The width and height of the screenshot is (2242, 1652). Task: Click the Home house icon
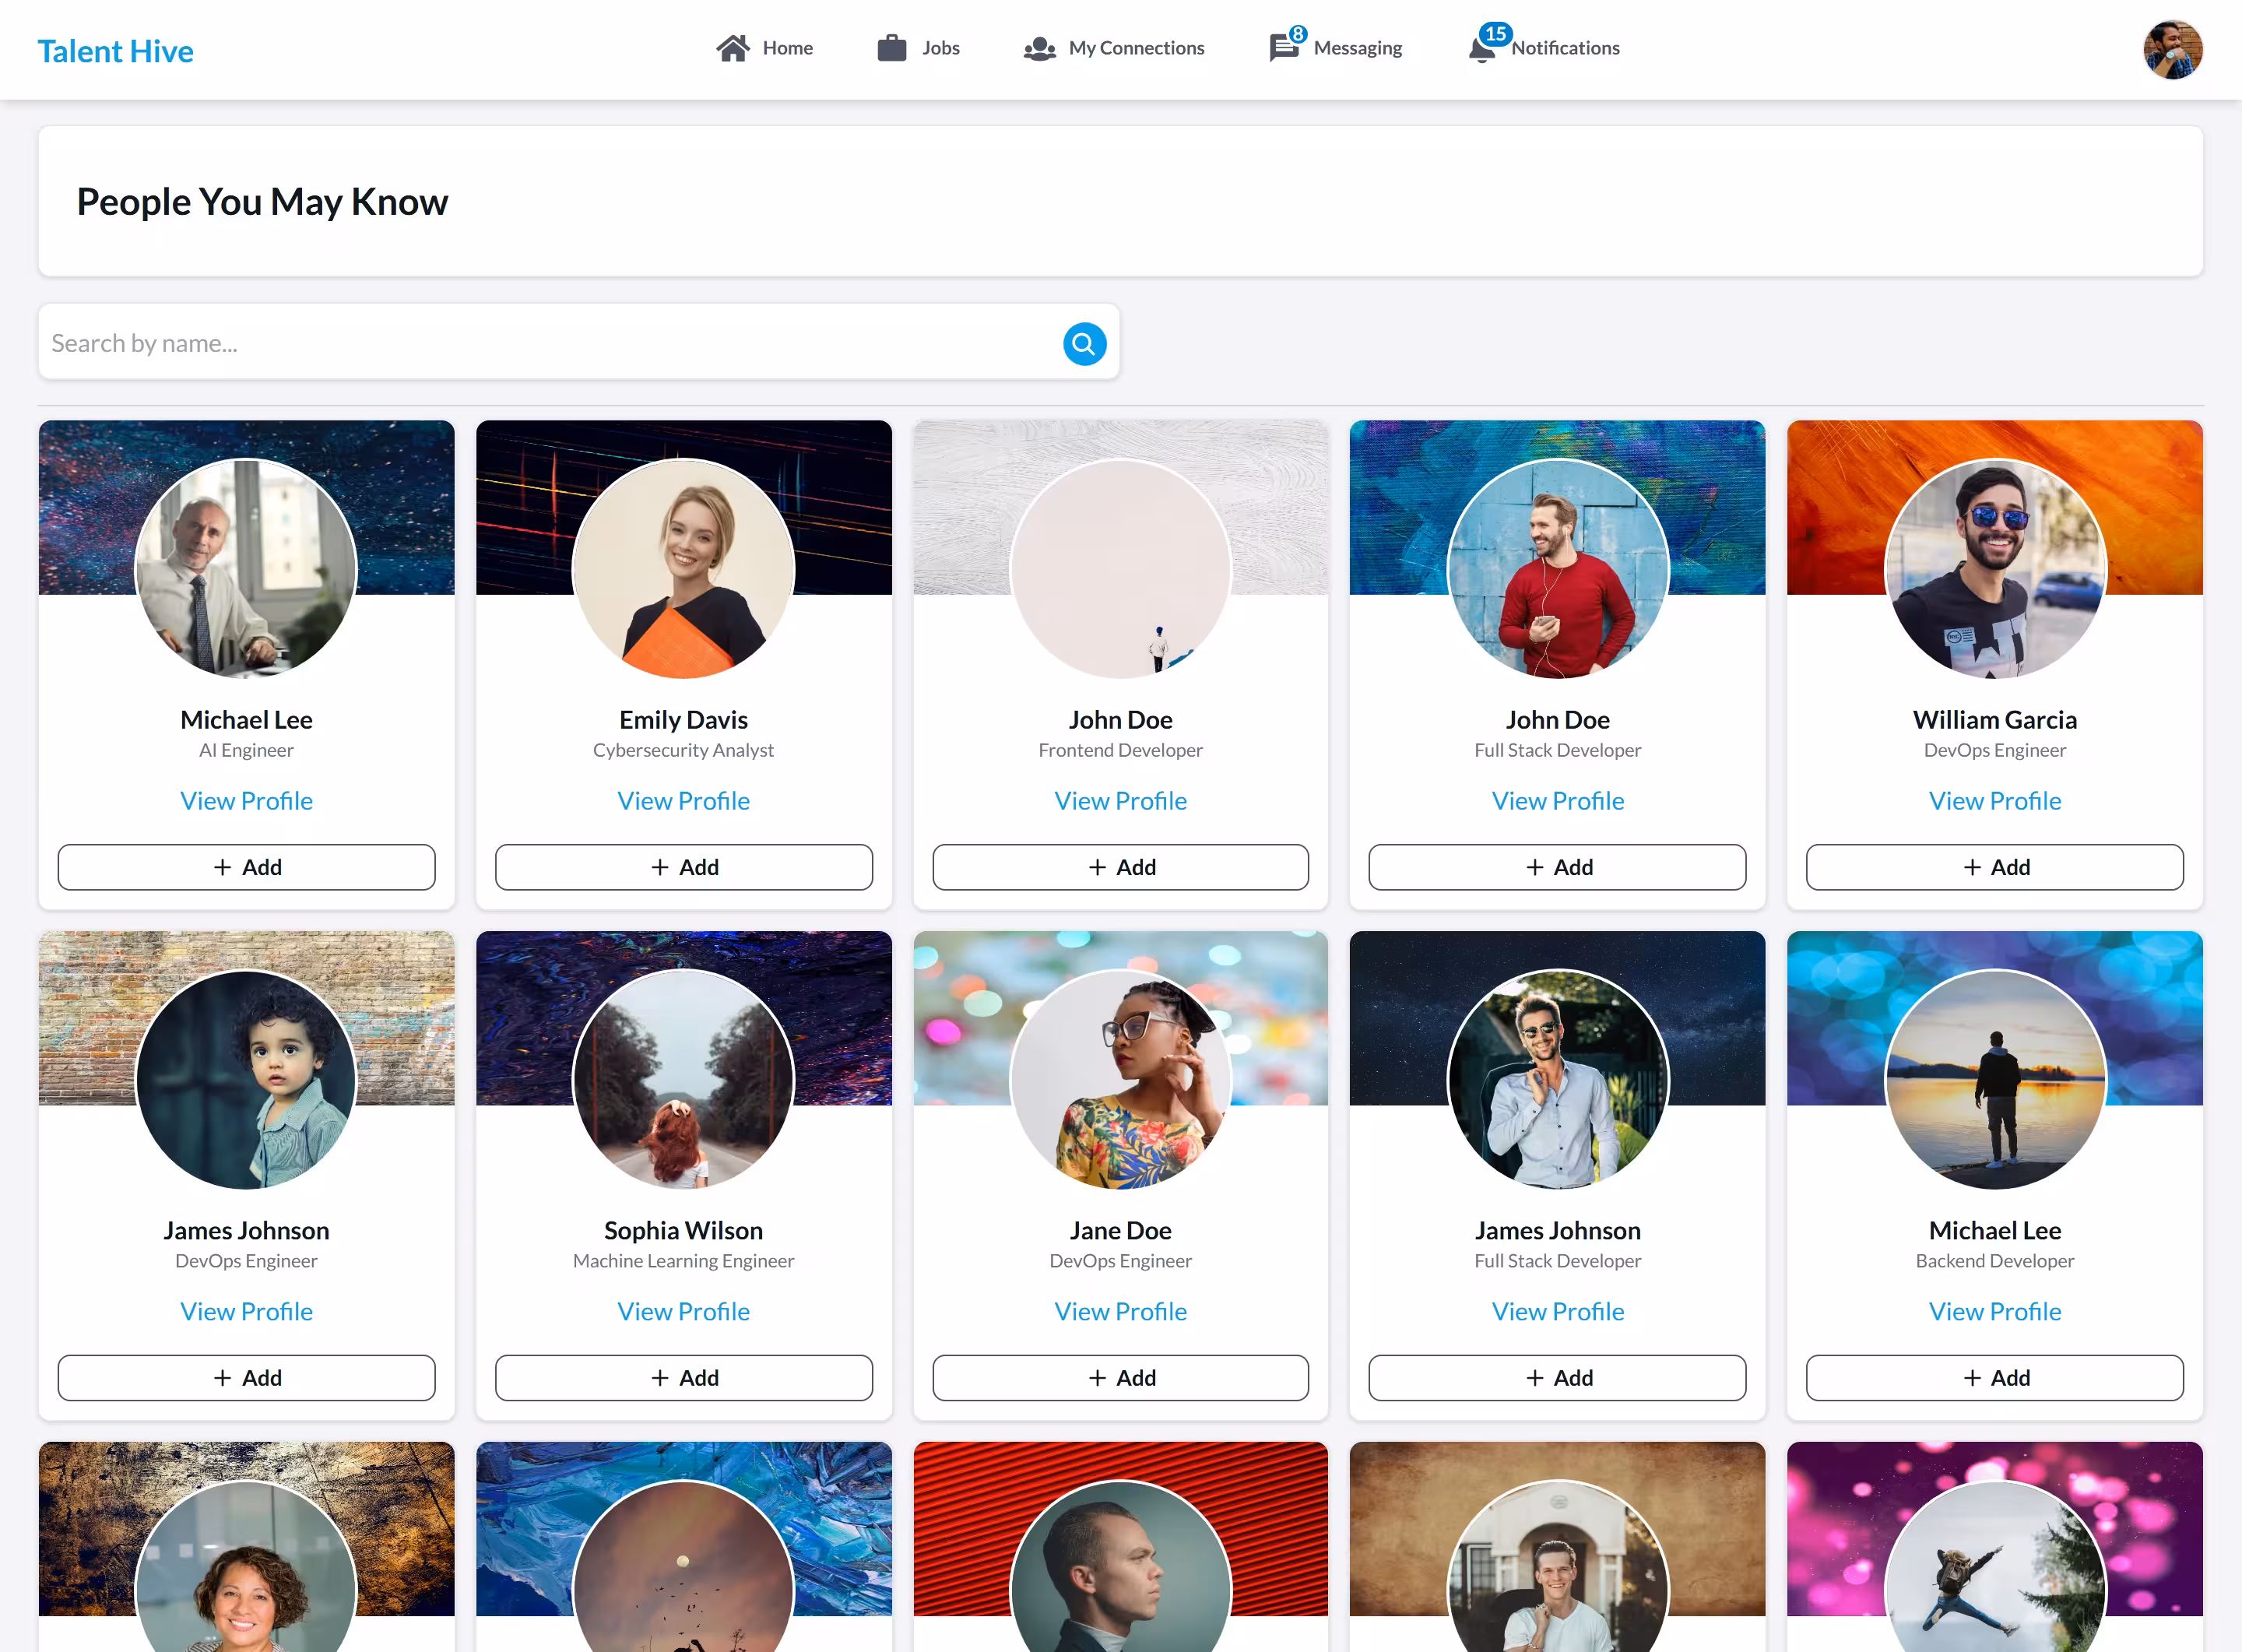pos(733,48)
